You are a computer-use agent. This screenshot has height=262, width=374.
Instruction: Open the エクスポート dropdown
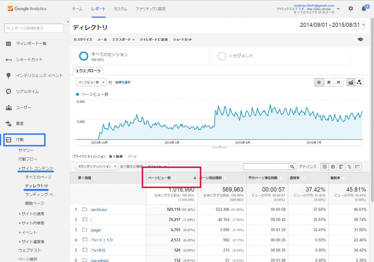tap(123, 39)
